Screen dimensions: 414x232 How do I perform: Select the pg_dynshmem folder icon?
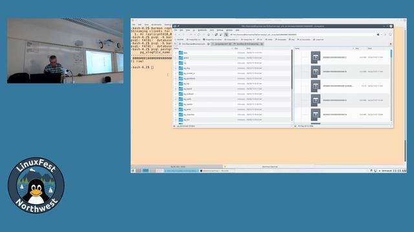coord(181,79)
